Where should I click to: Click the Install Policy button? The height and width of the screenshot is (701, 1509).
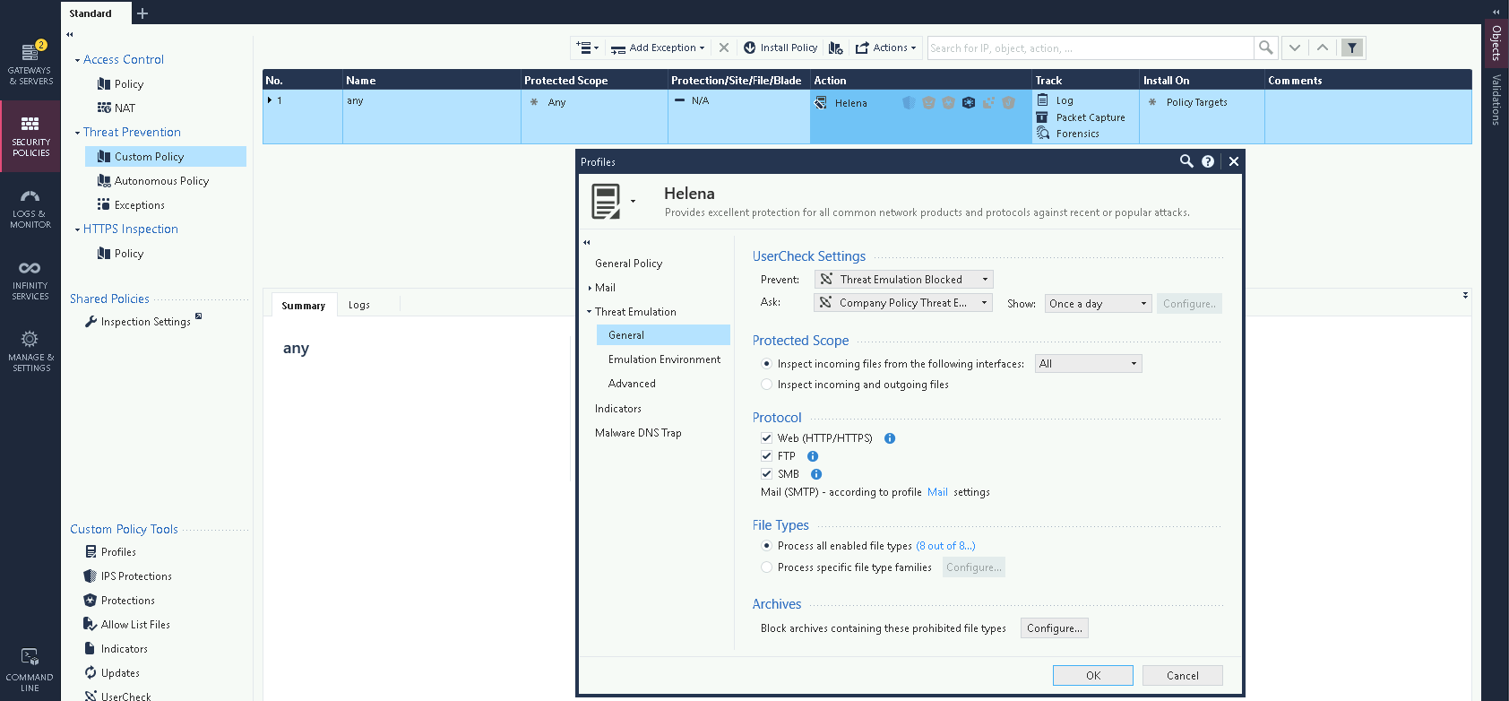click(x=780, y=48)
